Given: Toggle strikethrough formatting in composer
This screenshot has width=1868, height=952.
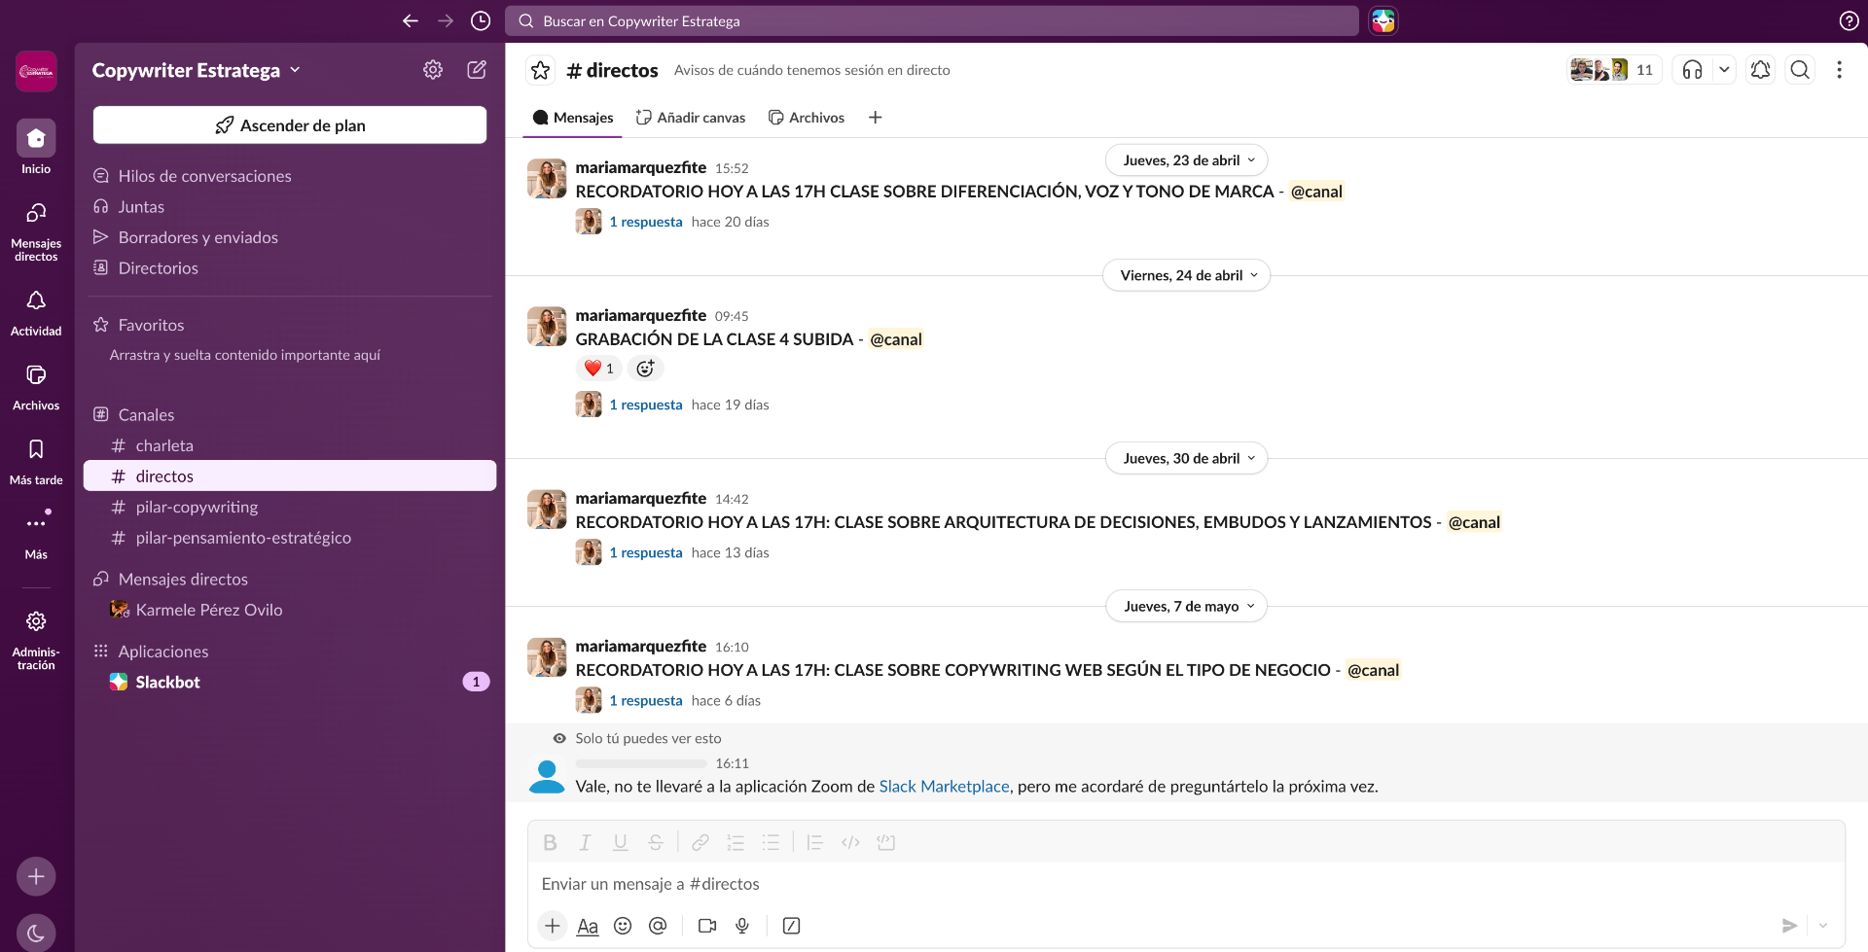Looking at the screenshot, I should (656, 842).
